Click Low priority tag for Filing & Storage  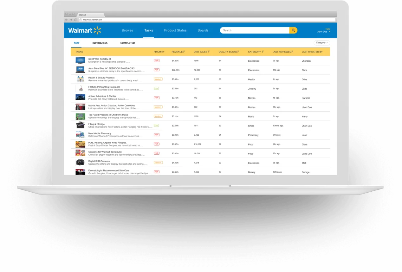pos(156,125)
